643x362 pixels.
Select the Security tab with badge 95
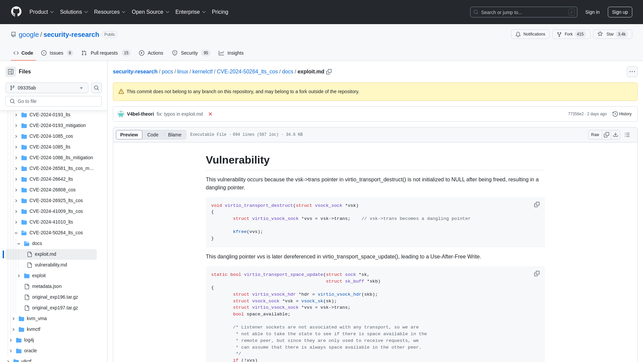[x=190, y=53]
